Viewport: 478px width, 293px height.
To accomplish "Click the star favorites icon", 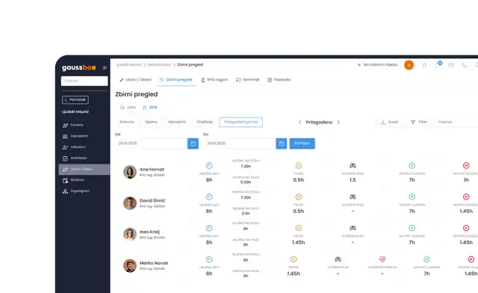I will point(424,65).
